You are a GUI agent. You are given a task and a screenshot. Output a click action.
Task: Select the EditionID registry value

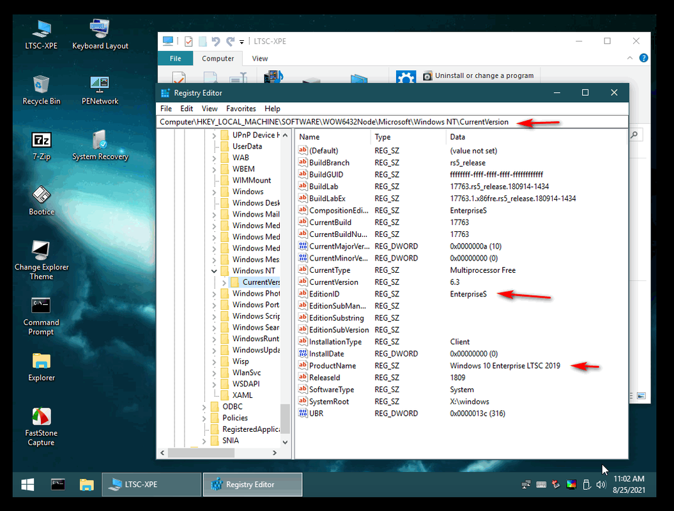click(x=324, y=294)
